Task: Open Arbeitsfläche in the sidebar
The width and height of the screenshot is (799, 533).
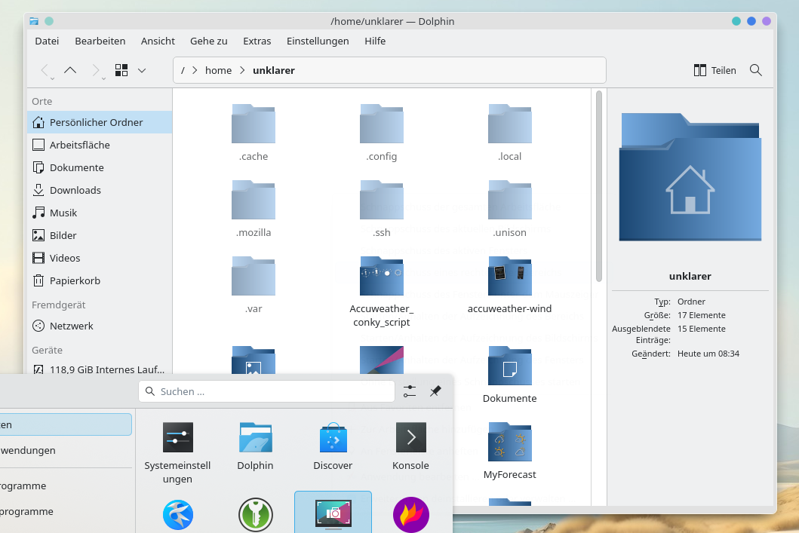Action: pyautogui.click(x=100, y=145)
